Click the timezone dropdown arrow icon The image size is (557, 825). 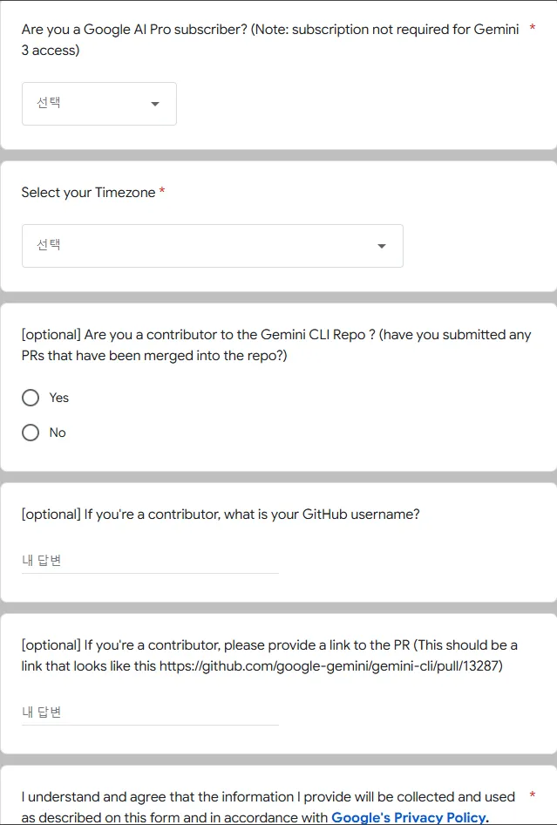click(x=381, y=246)
